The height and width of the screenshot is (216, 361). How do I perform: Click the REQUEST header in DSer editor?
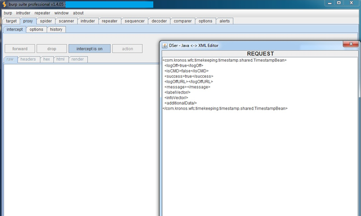[x=260, y=53]
